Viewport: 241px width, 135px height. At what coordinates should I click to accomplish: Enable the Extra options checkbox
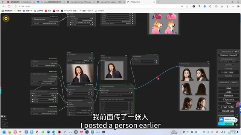tap(234, 59)
